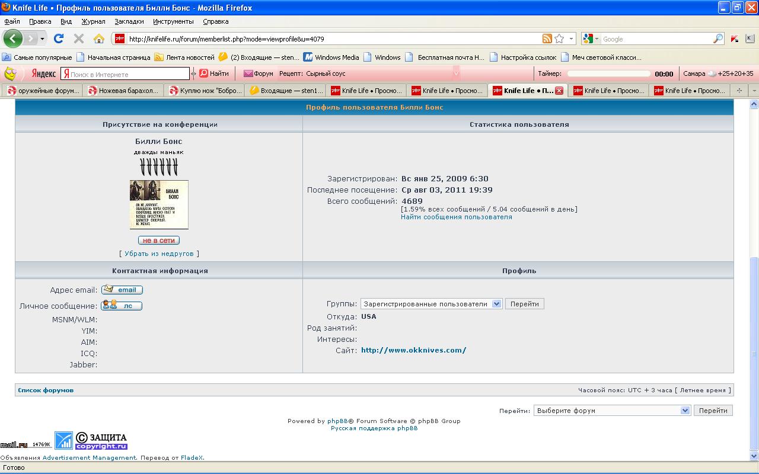Send private message via ЛС button
759x474 pixels.
point(122,306)
